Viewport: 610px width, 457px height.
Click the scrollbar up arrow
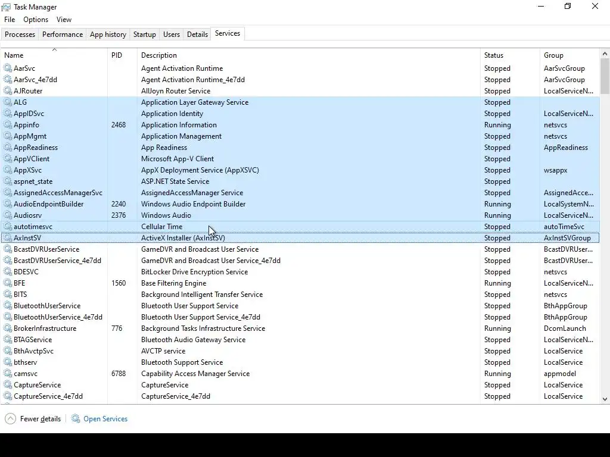[x=605, y=54]
